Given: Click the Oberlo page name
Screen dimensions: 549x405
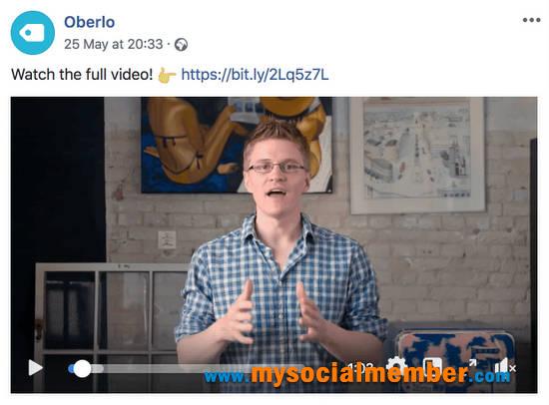Looking at the screenshot, I should [89, 22].
